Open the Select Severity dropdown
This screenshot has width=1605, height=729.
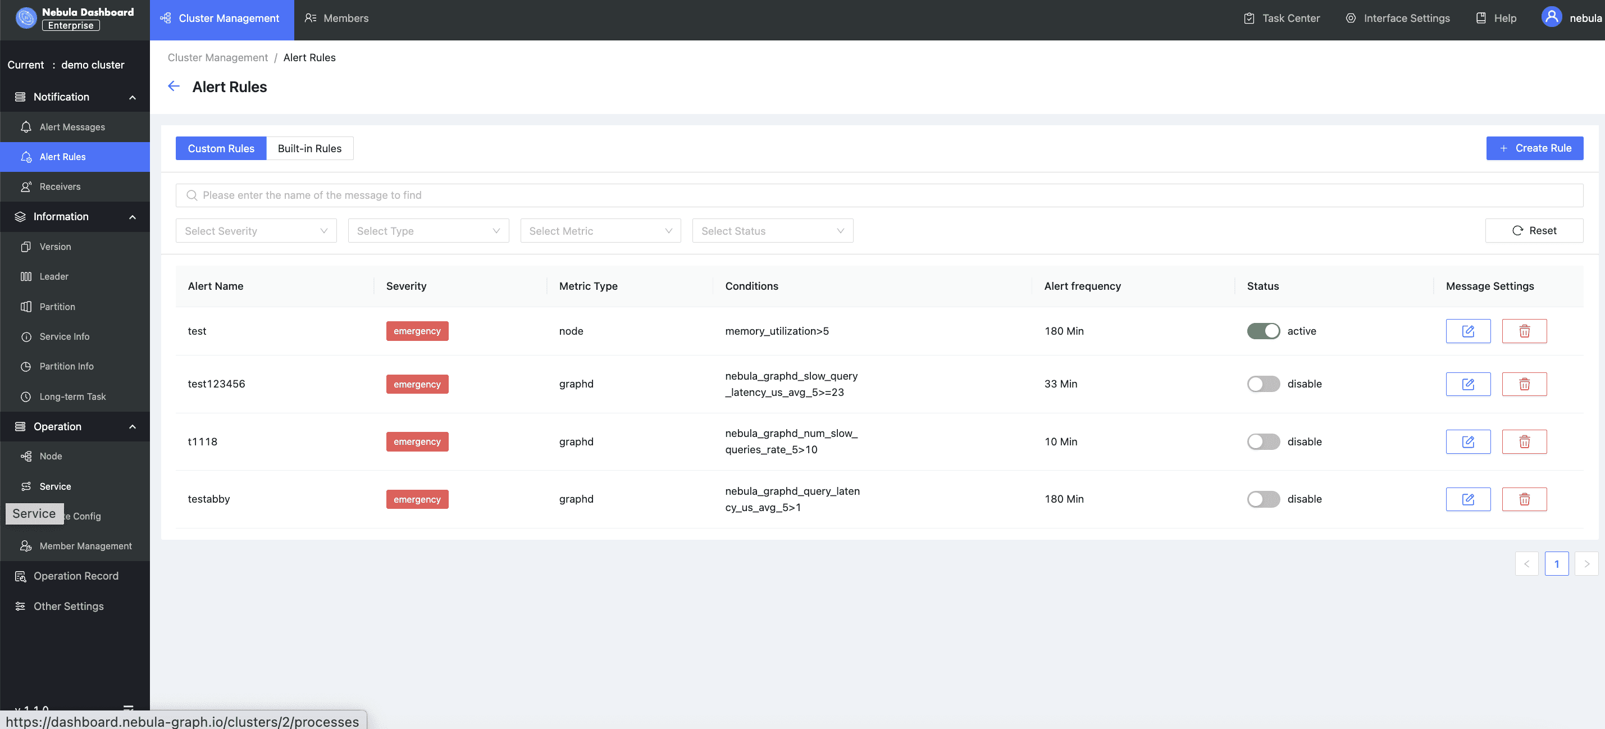(x=256, y=230)
